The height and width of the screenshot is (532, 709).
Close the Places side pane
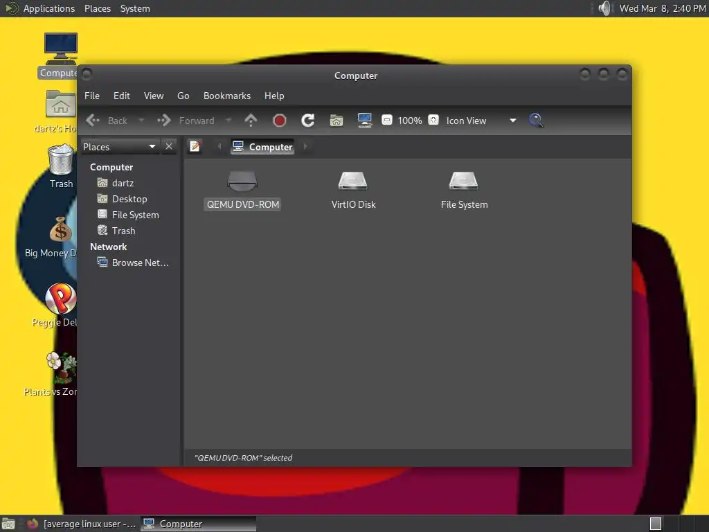tap(169, 147)
